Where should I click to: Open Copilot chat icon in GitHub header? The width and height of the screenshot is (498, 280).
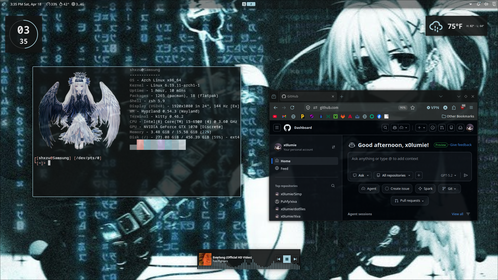tap(395, 128)
